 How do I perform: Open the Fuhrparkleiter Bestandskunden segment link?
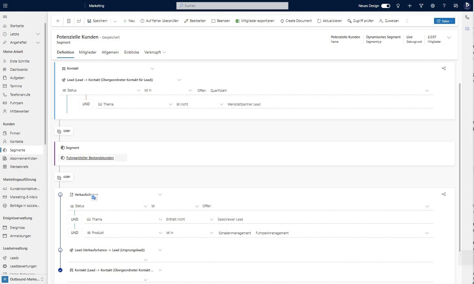pyautogui.click(x=90, y=158)
